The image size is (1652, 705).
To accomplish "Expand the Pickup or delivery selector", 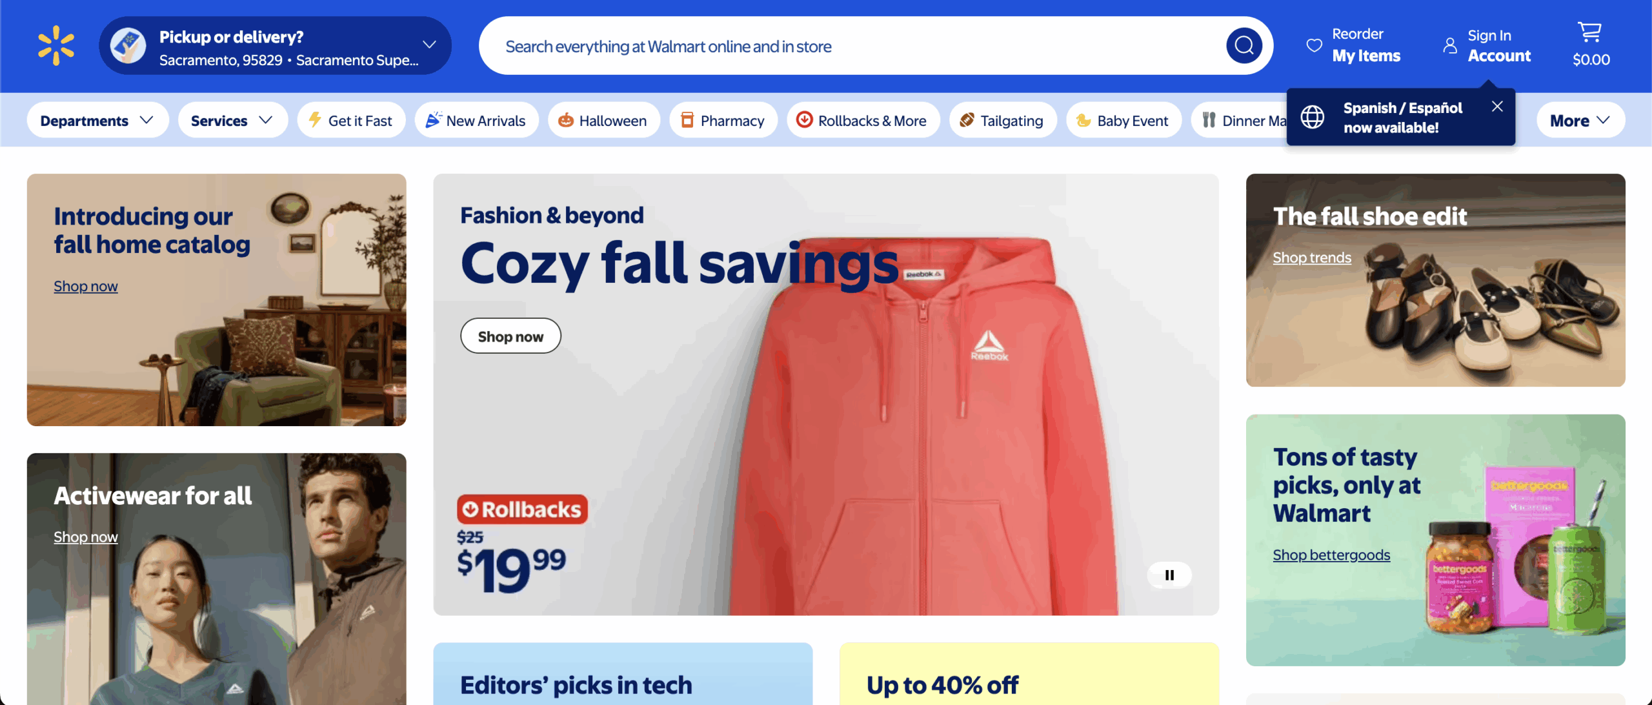I will click(275, 46).
